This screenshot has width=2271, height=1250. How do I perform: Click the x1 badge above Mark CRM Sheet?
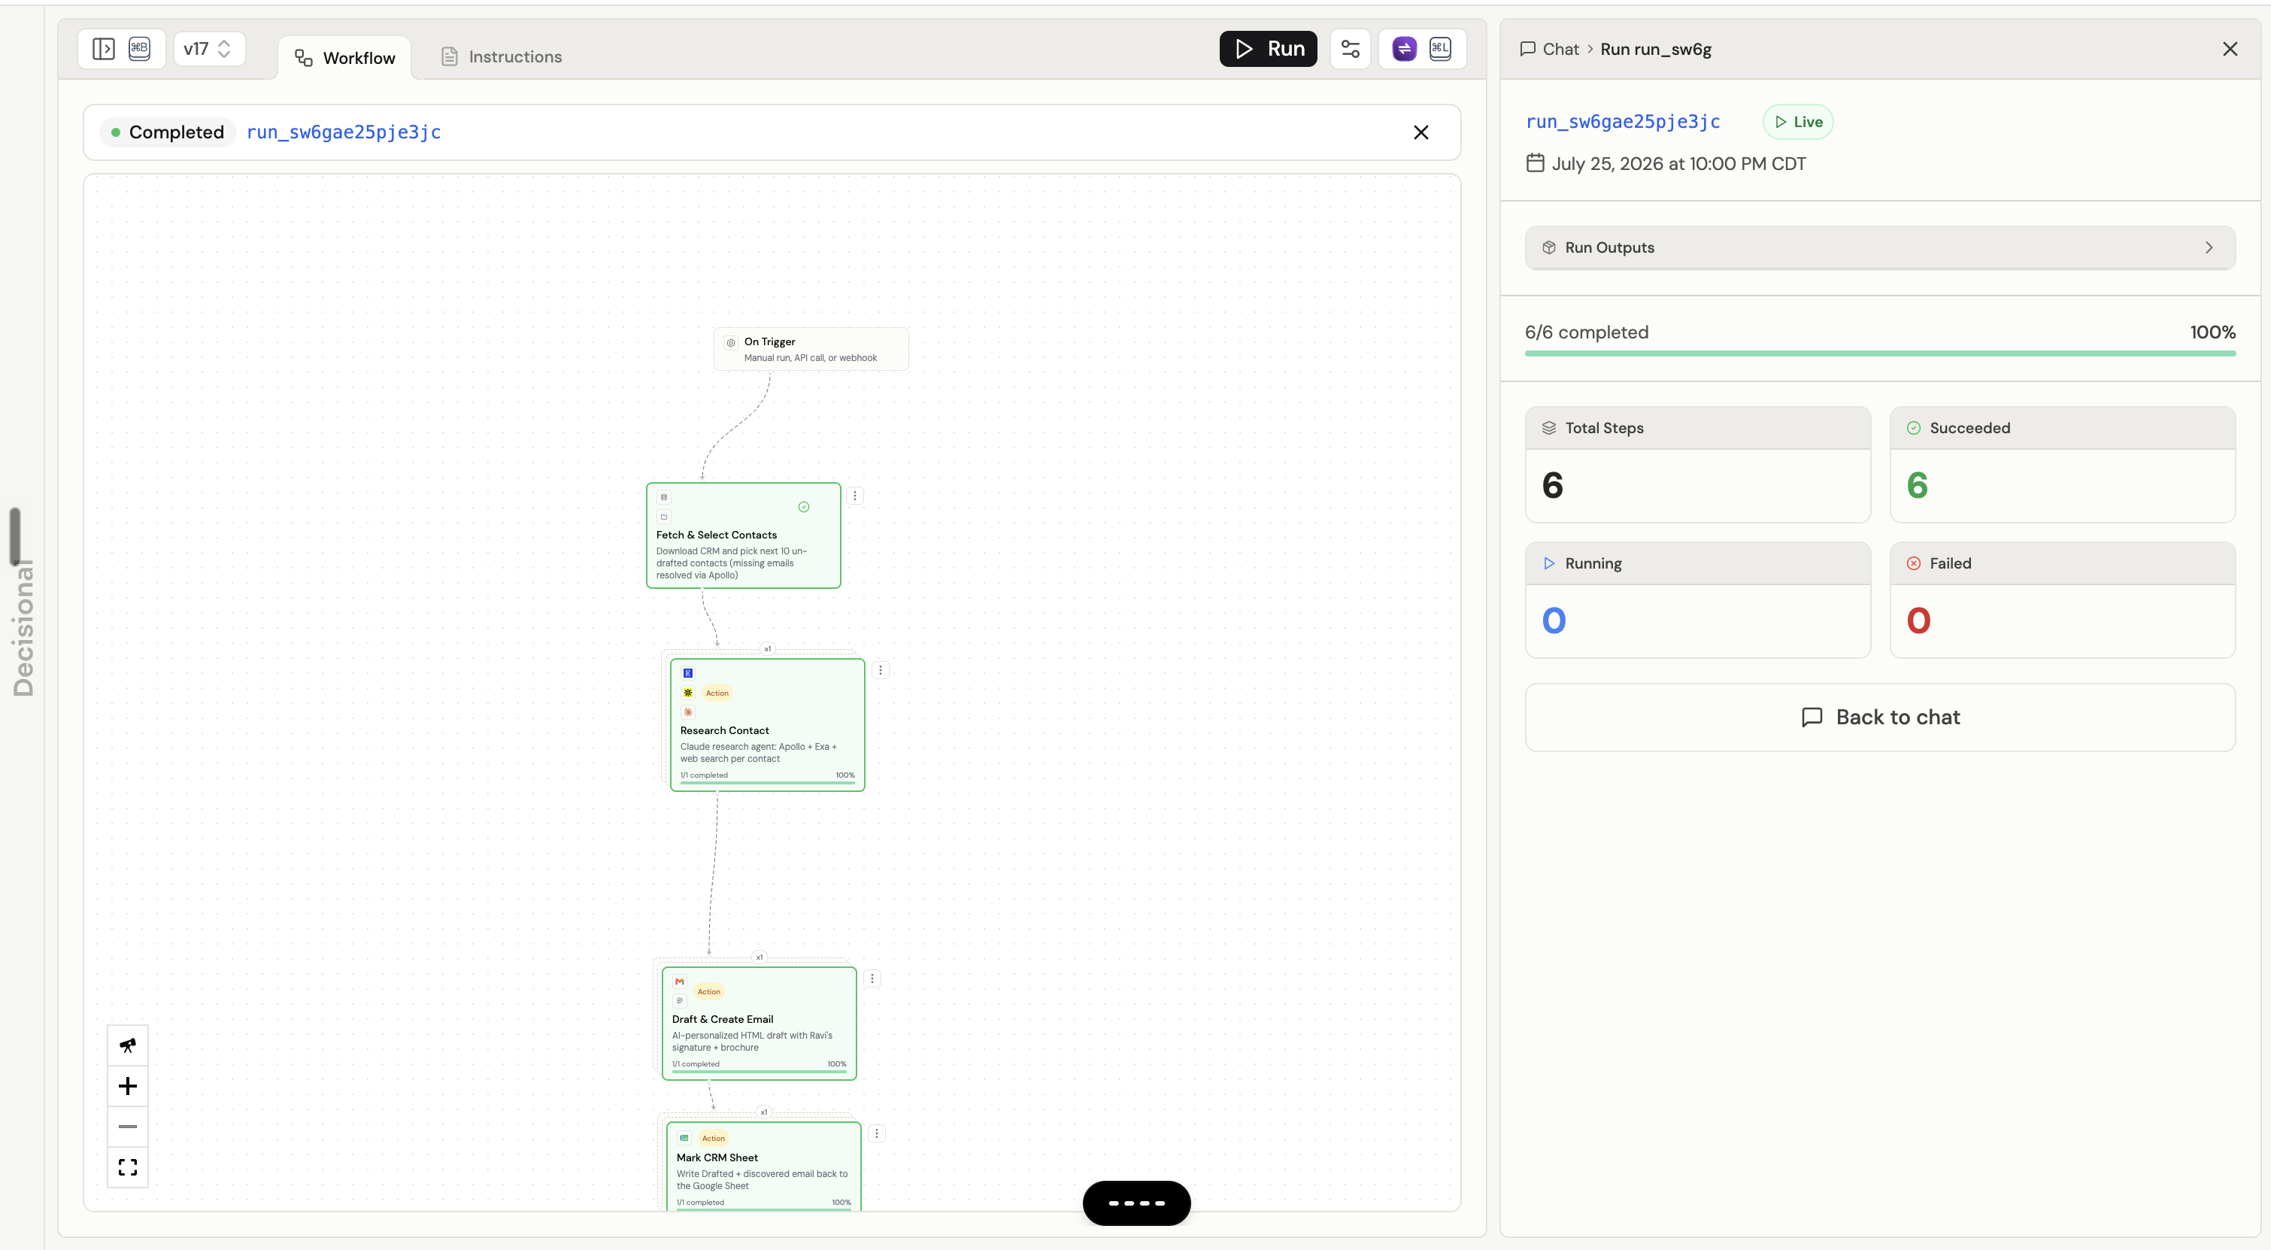point(763,1112)
